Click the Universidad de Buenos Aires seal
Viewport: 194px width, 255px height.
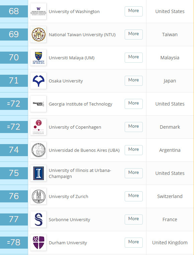pos(39,150)
